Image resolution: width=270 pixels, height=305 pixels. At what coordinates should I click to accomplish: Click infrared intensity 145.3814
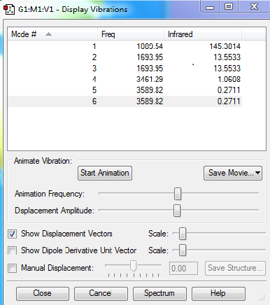click(x=225, y=46)
